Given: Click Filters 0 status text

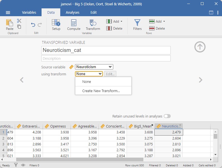Looking at the screenshot, I should click(34, 165).
